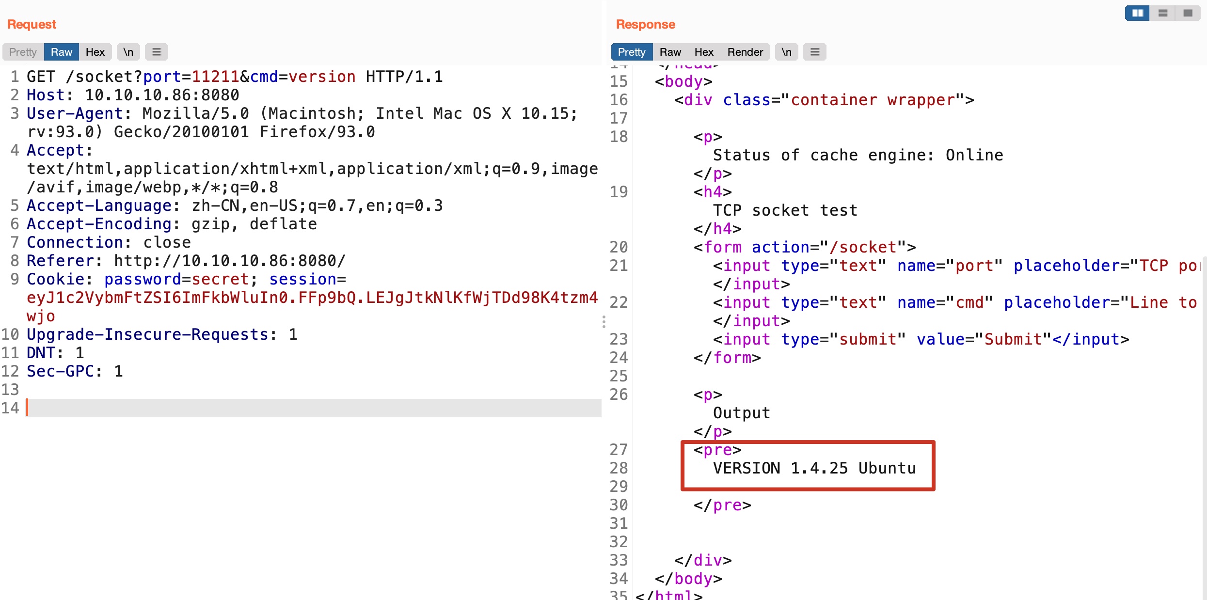The width and height of the screenshot is (1207, 600).
Task: Switch Request view to Hex
Action: [x=95, y=52]
